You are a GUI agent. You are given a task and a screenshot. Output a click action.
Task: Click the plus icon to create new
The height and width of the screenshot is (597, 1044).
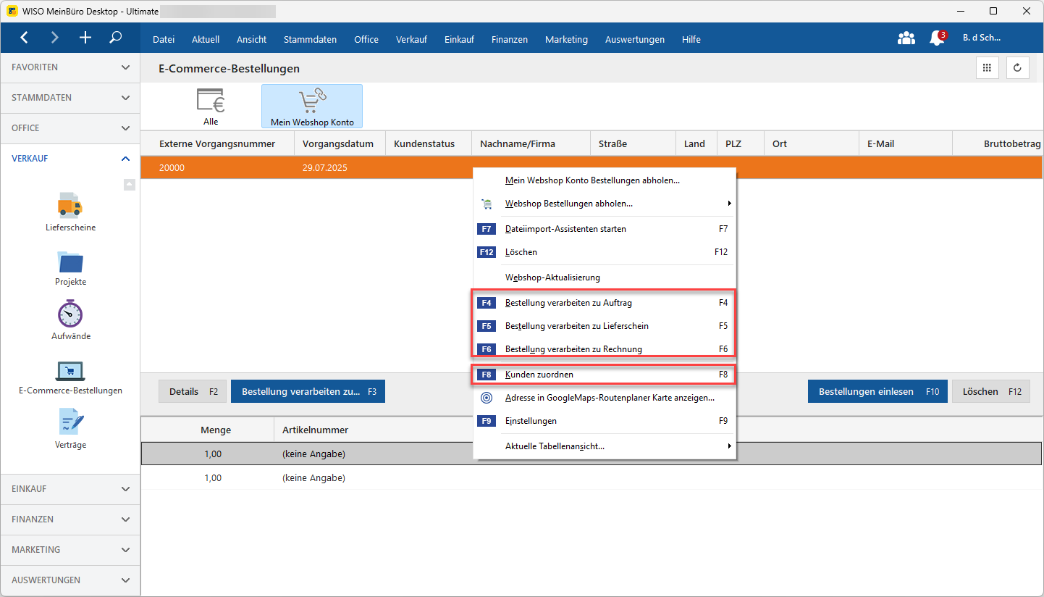[x=85, y=38]
